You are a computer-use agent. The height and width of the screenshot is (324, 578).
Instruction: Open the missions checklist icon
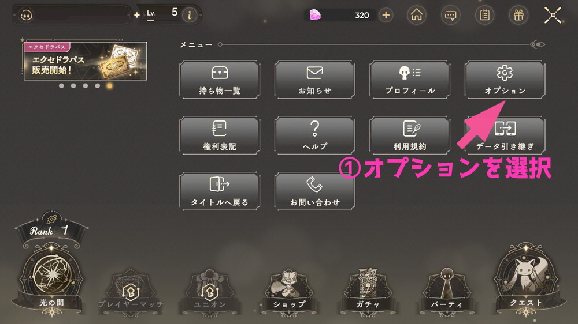point(484,15)
